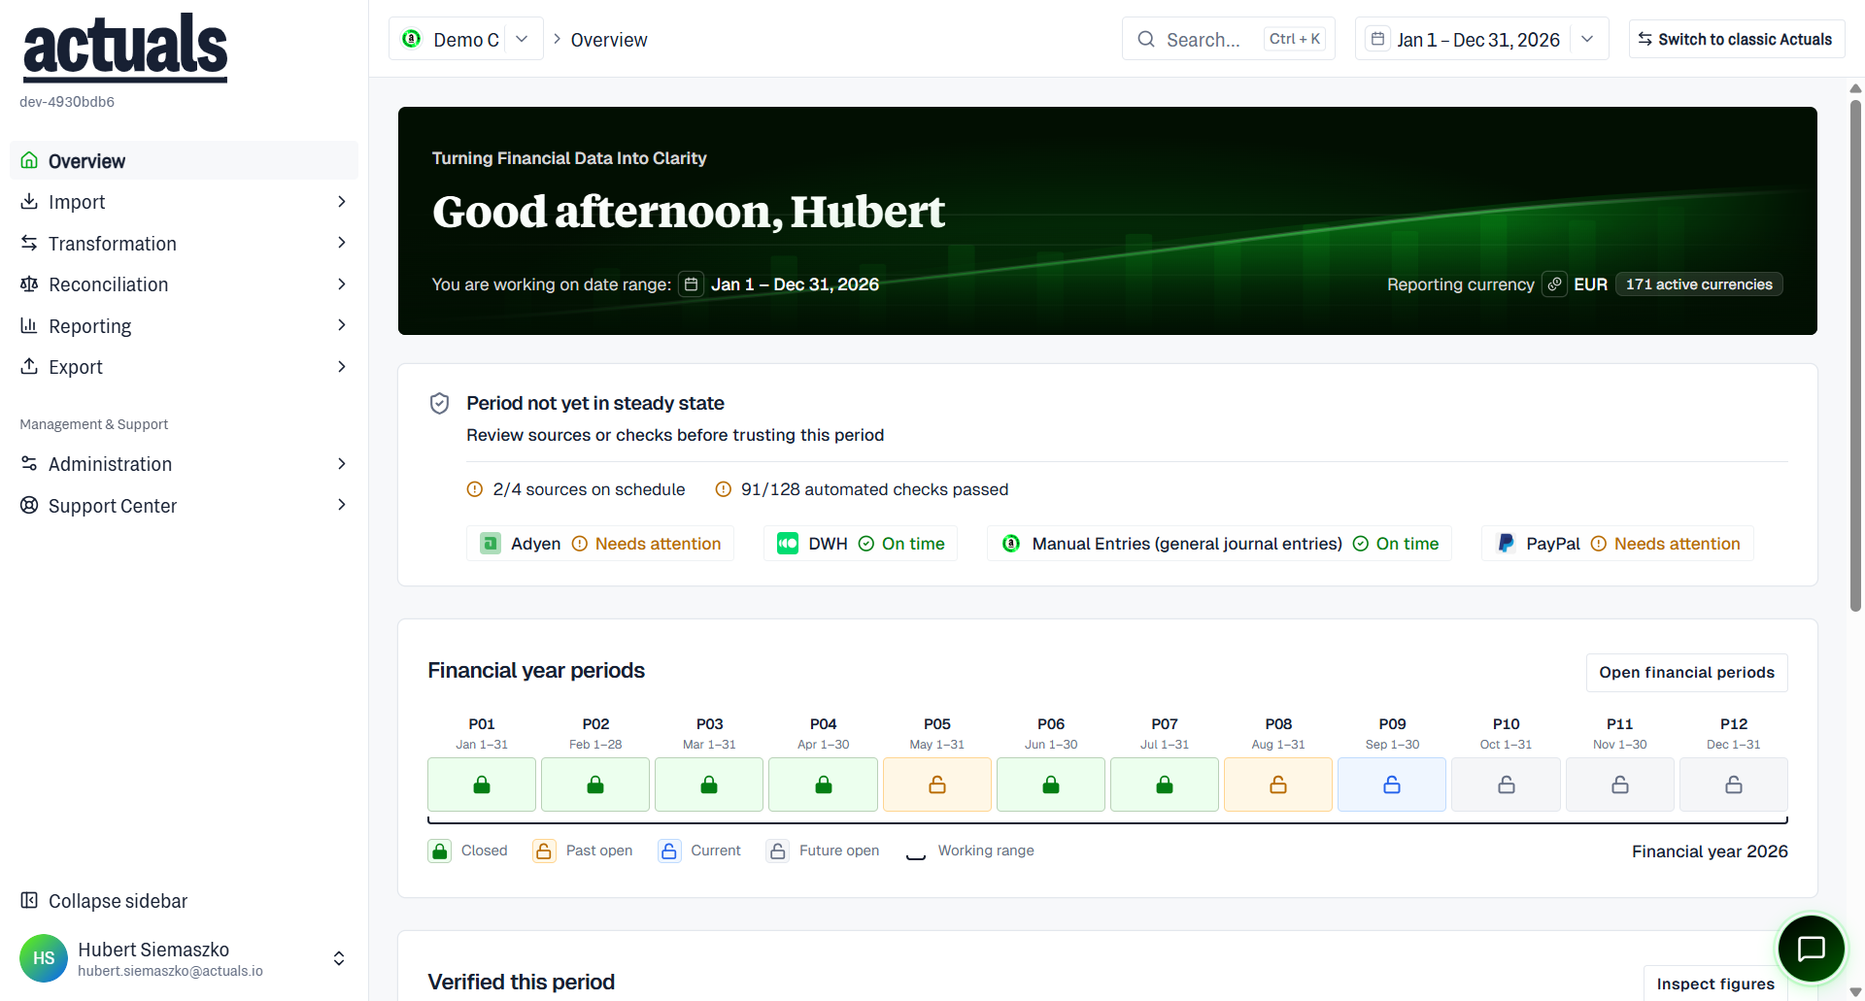Expand the Import menu chevron
Viewport: 1865px width, 1001px height.
coord(341,202)
